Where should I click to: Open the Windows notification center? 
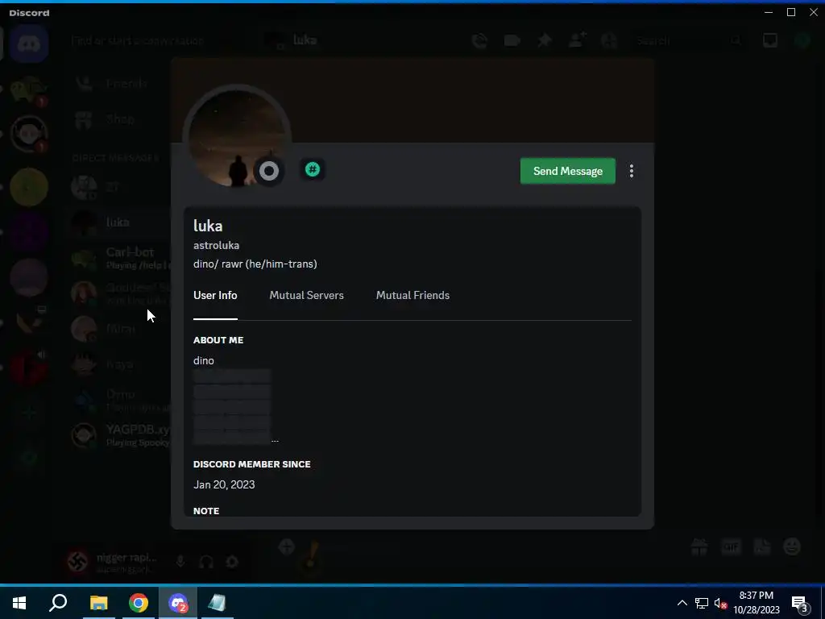click(800, 604)
